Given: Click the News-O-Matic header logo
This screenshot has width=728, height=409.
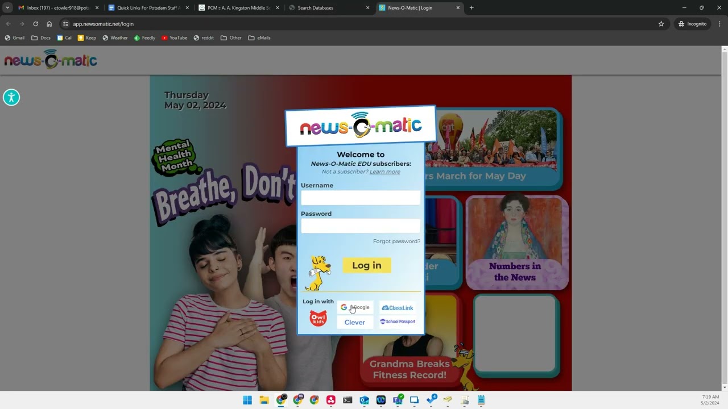Looking at the screenshot, I should click(x=51, y=60).
